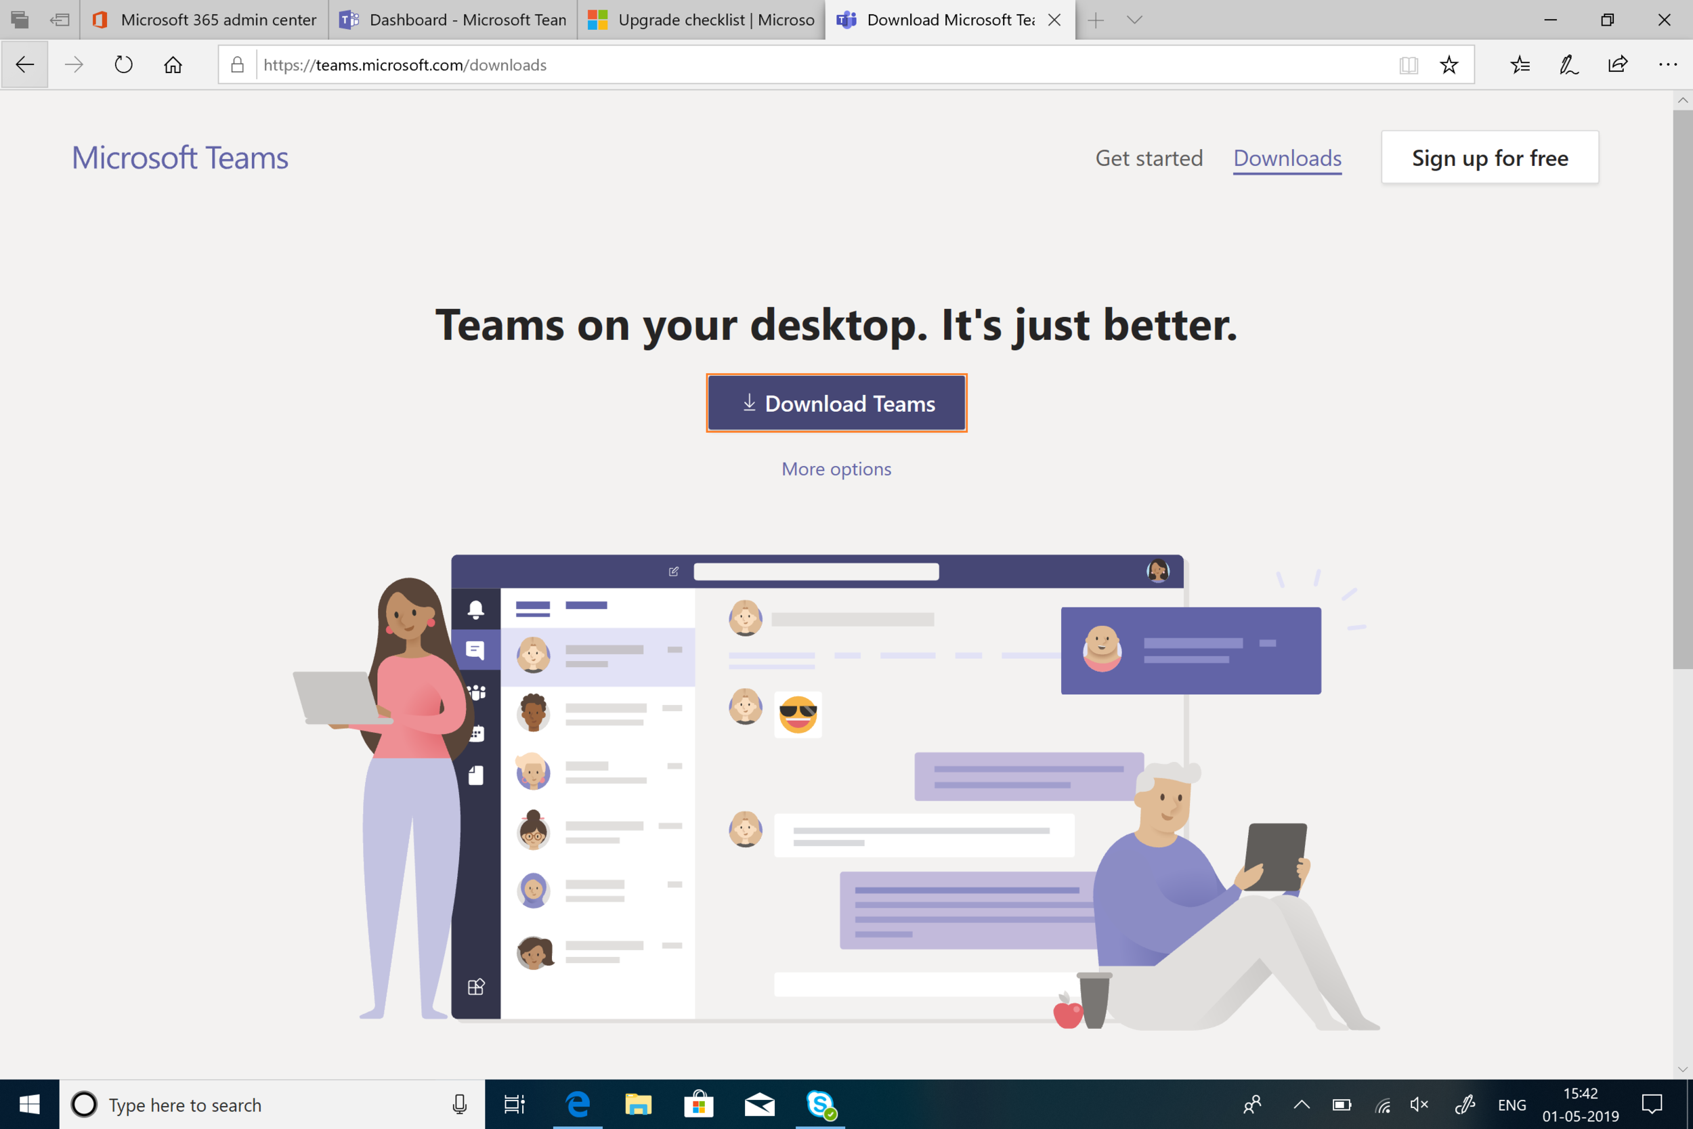Refresh the current page

pyautogui.click(x=124, y=65)
